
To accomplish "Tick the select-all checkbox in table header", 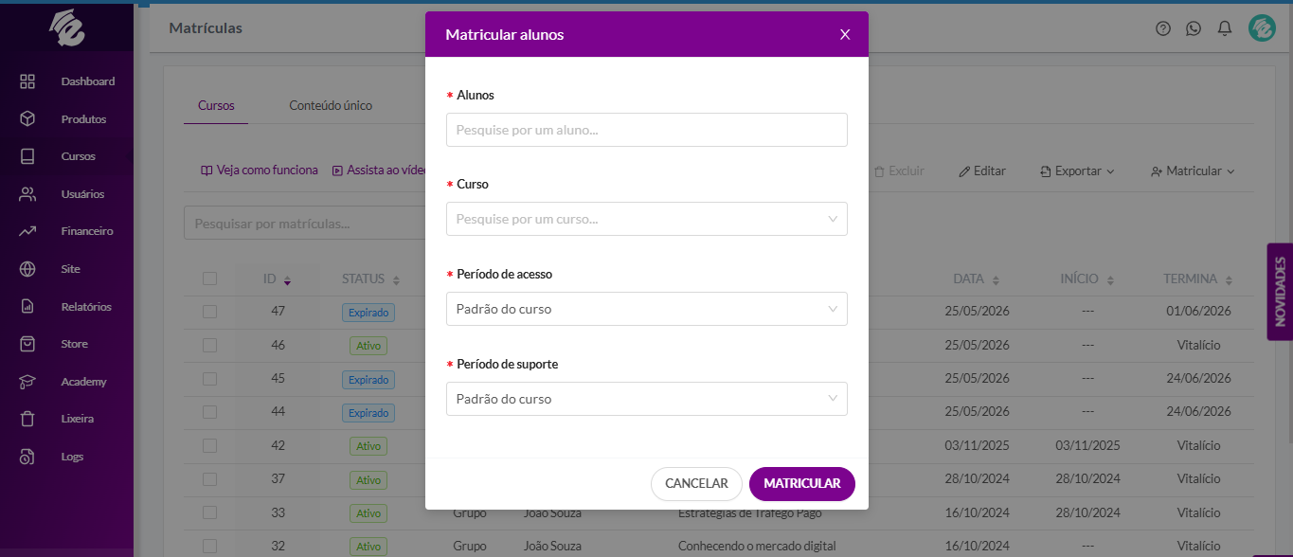I will click(209, 278).
